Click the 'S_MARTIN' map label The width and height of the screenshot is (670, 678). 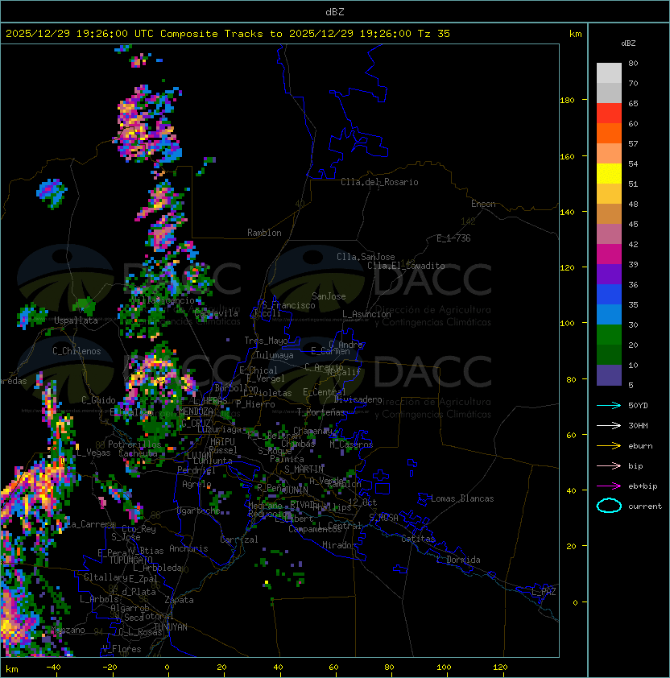pyautogui.click(x=304, y=469)
